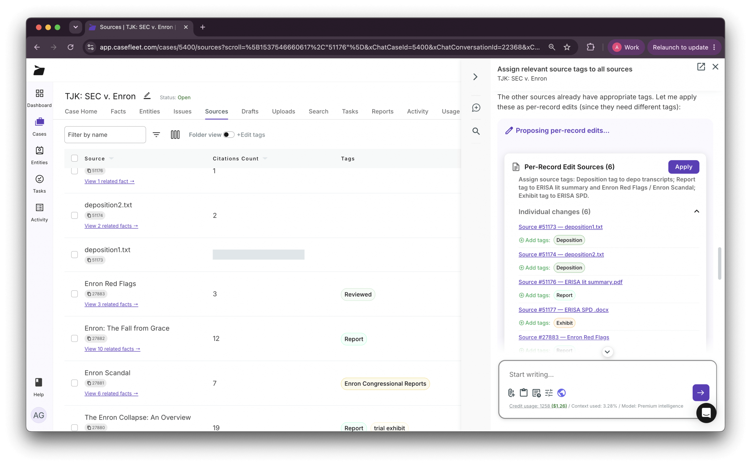Check the deposition2.txt row checkbox
The height and width of the screenshot is (466, 751).
(74, 216)
